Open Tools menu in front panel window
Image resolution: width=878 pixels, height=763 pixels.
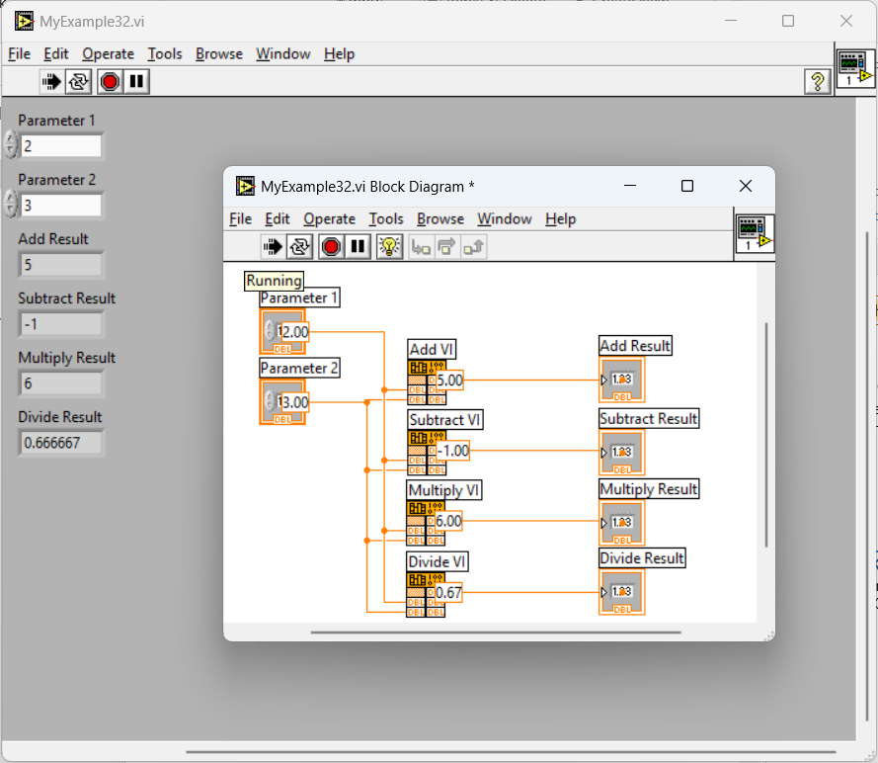click(x=165, y=53)
